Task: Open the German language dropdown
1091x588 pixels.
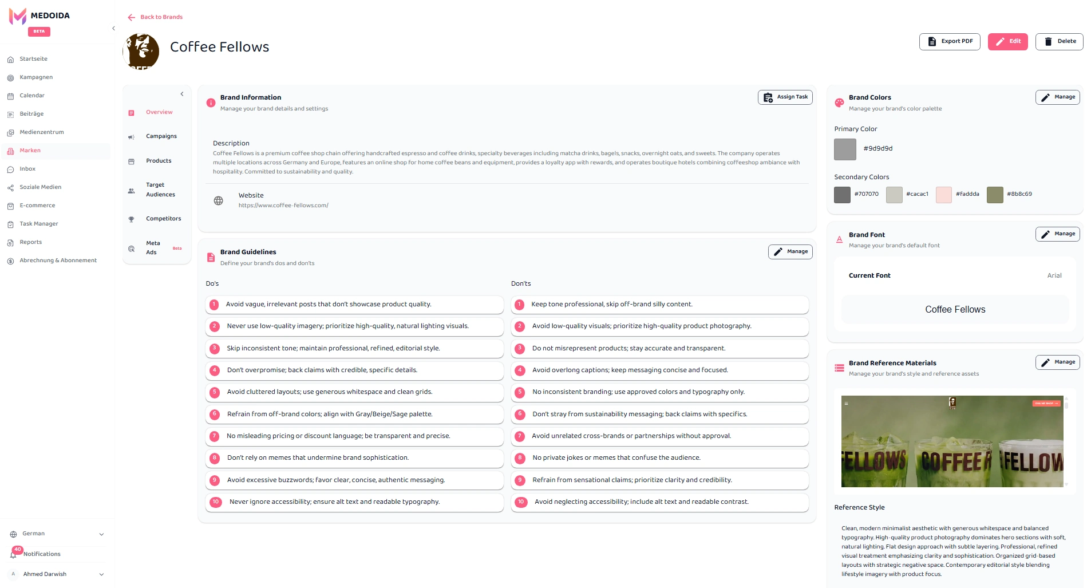Action: tap(57, 534)
